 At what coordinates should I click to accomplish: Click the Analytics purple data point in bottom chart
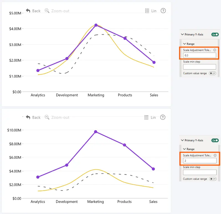[38, 177]
